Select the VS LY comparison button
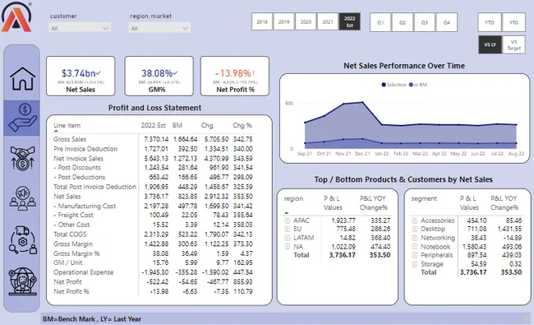Screen dimensions: 534x325 [x=490, y=44]
